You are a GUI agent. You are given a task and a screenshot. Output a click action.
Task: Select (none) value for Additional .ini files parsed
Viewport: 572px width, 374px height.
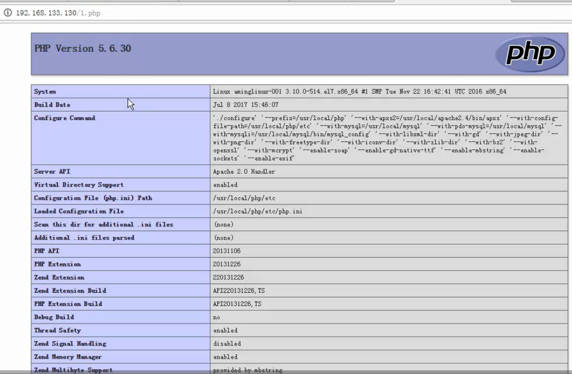[x=224, y=237]
